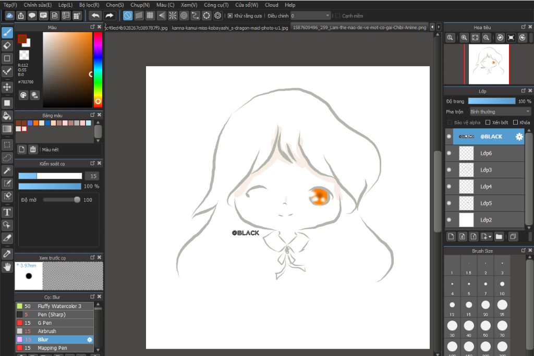Enable the parallel snap guide
The width and height of the screenshot is (534, 356).
click(x=139, y=16)
